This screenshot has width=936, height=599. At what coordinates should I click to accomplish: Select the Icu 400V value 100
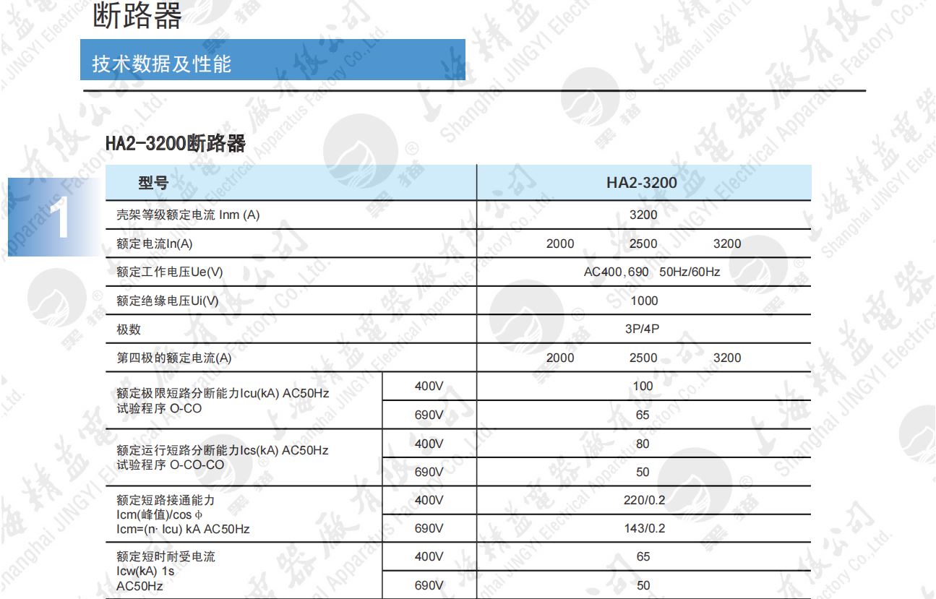(x=643, y=386)
